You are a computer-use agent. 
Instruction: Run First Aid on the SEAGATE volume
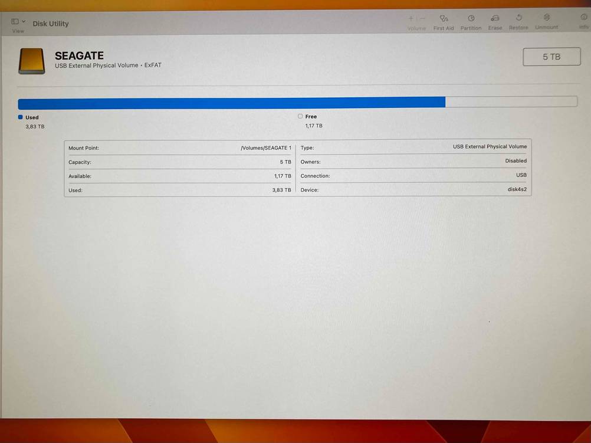[x=444, y=19]
